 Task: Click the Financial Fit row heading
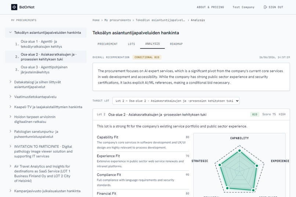107,193
